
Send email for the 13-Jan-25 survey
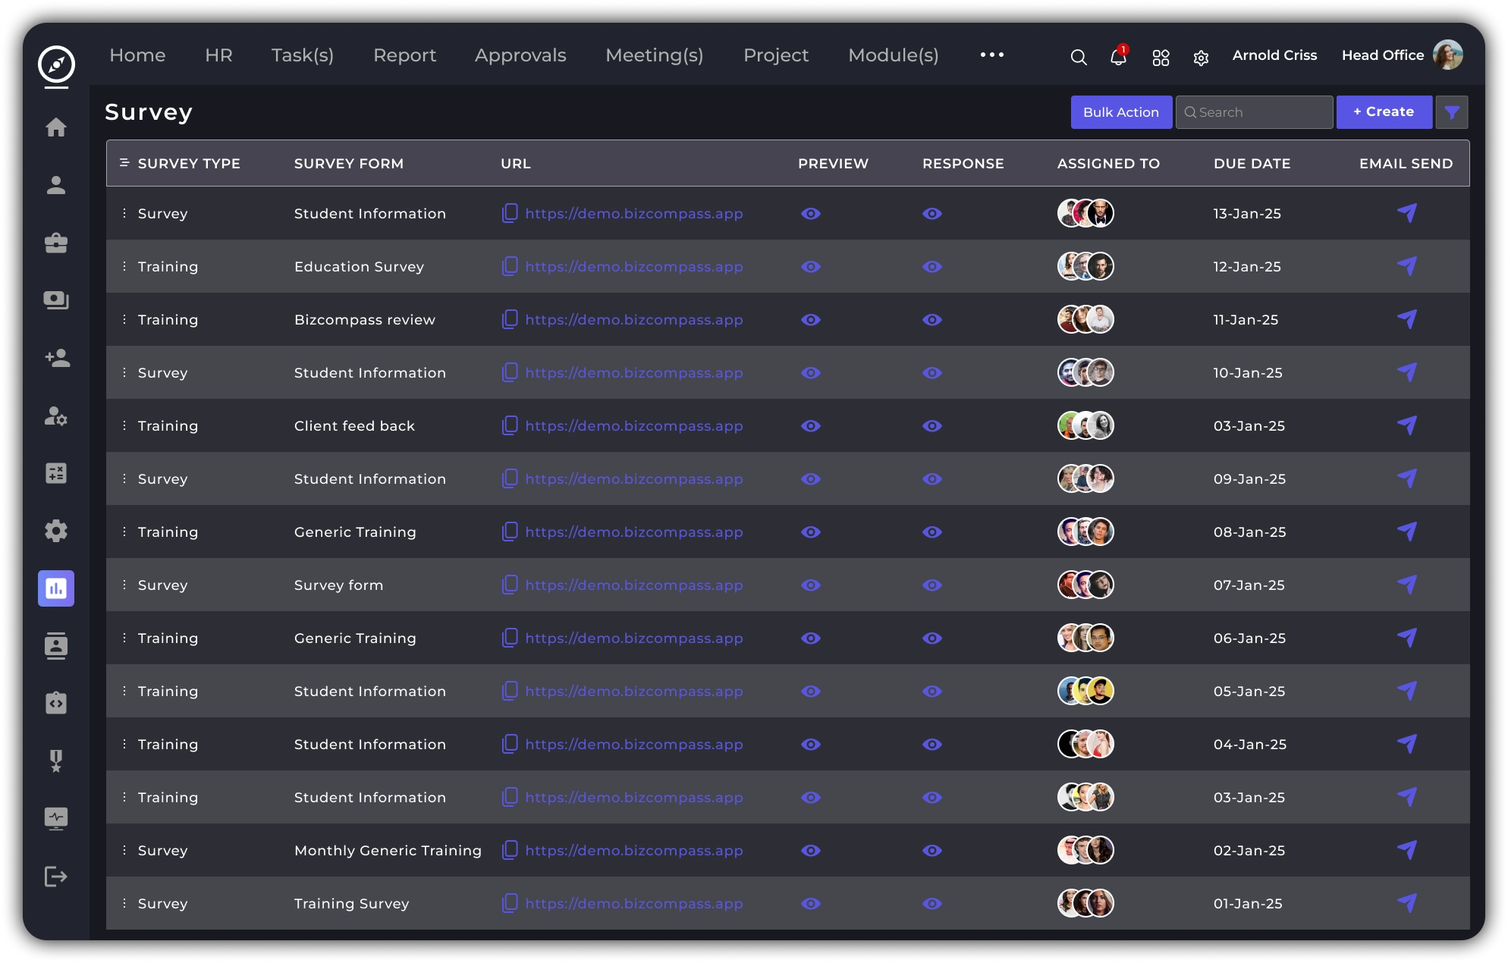tap(1406, 213)
